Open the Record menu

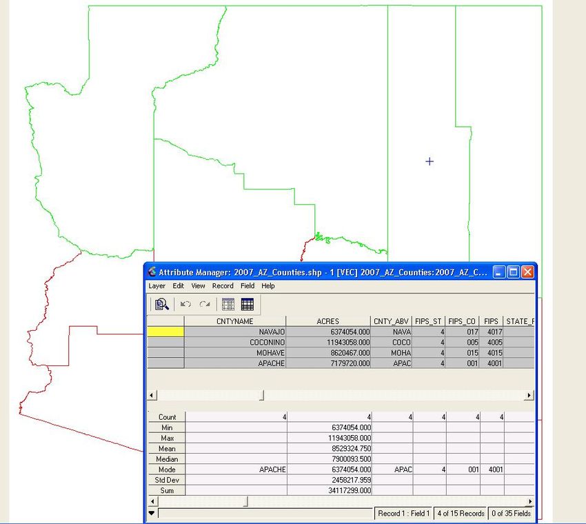click(223, 285)
